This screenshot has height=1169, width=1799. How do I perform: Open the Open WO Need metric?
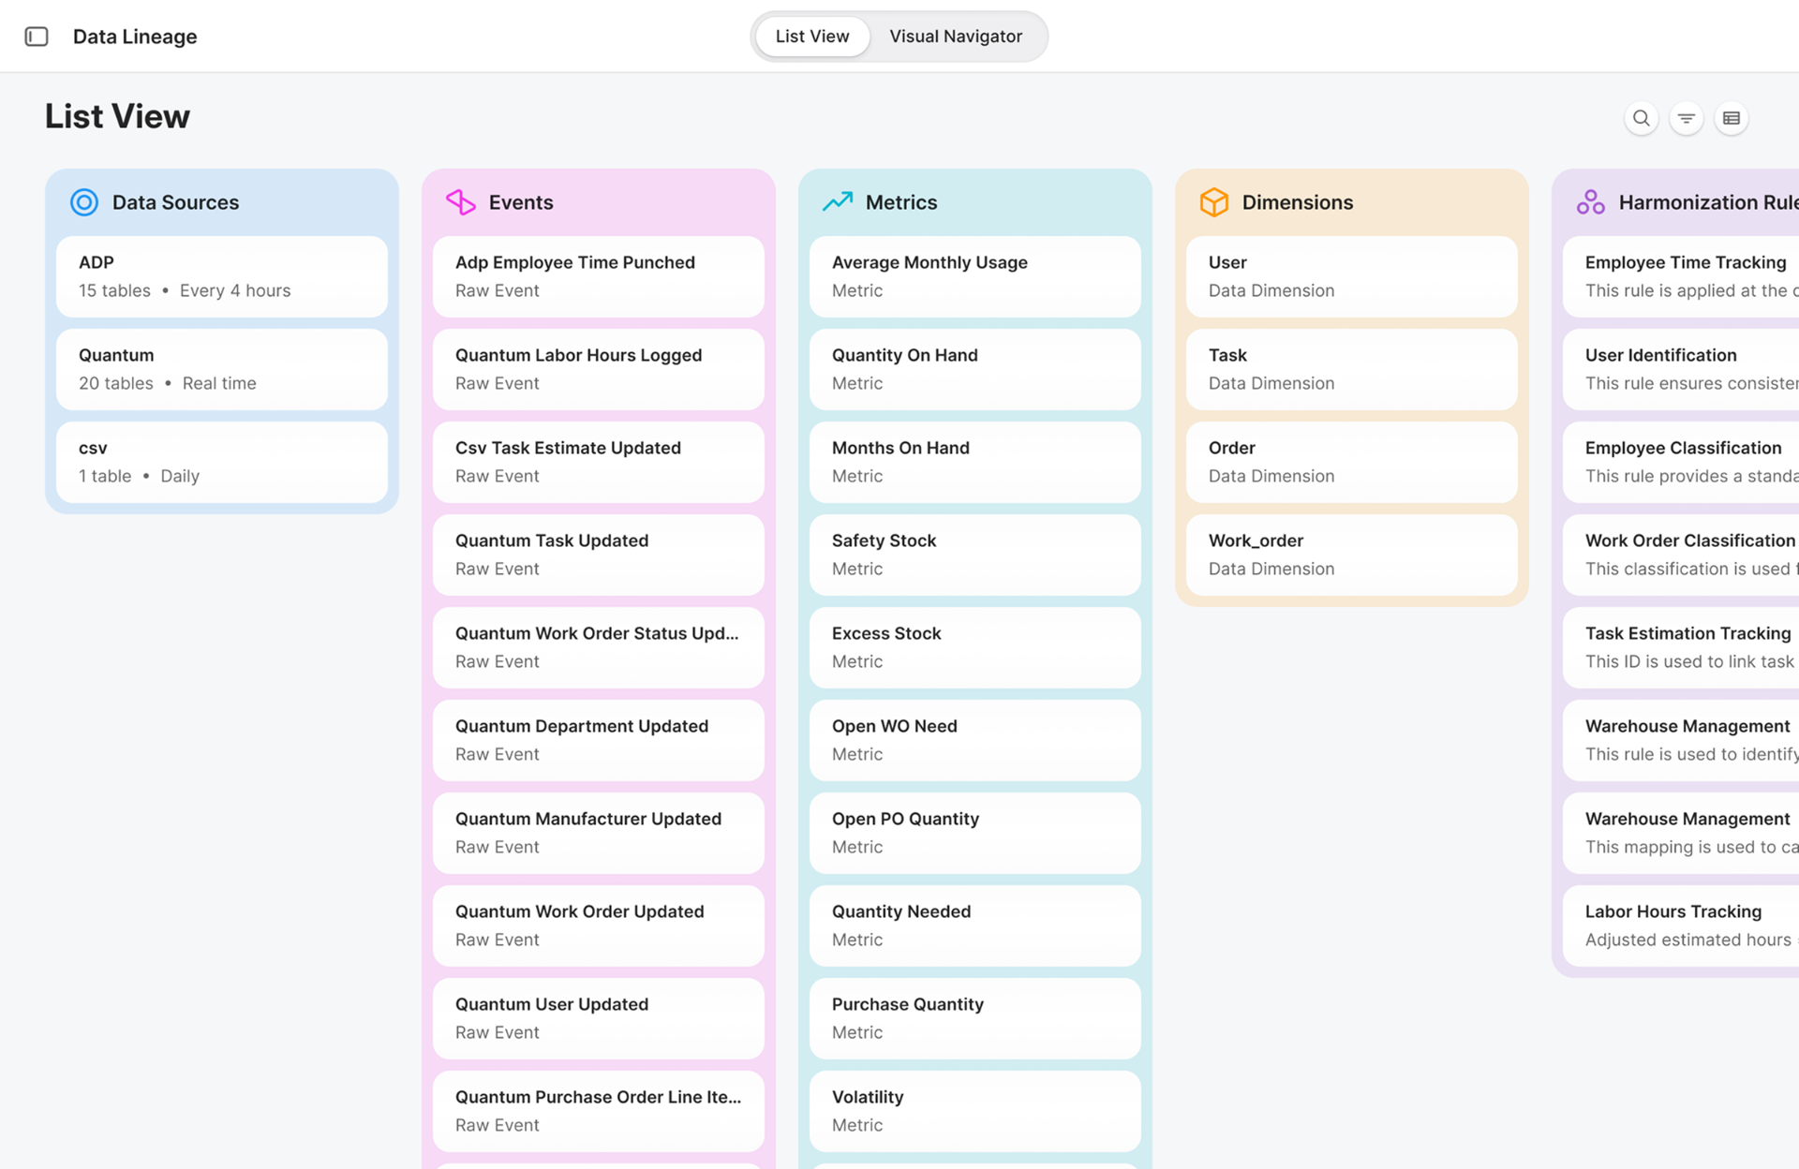(975, 740)
